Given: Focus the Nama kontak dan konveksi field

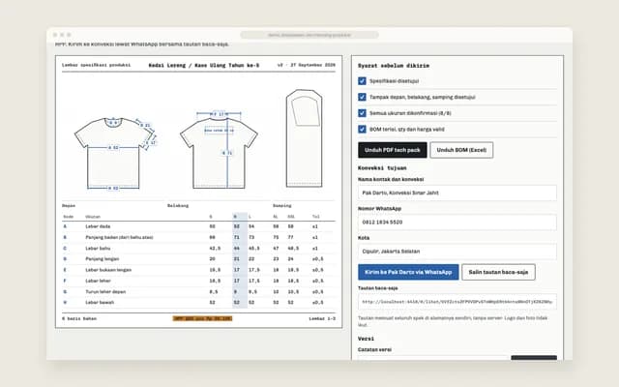Looking at the screenshot, I should click(457, 193).
